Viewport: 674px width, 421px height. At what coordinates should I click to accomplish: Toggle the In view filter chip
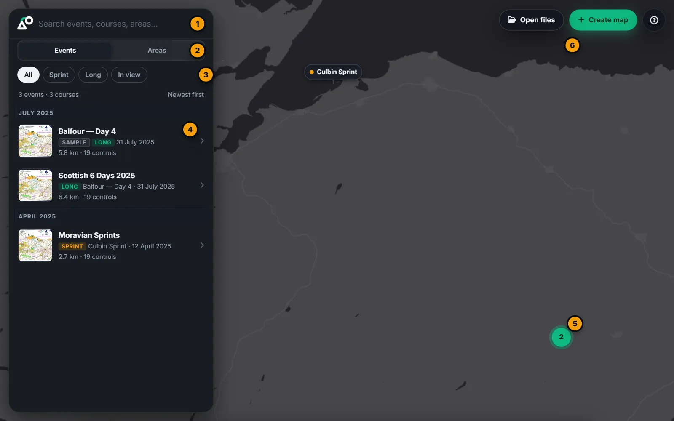click(x=129, y=75)
